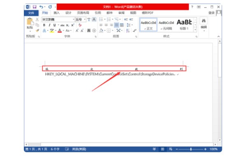
Task: Click the Redo (repeat) icon
Action: 50,7
